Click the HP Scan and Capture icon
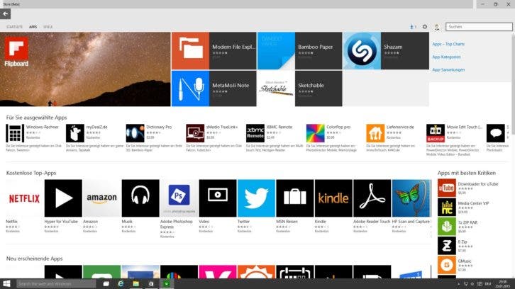Viewport: 515px width, 289px height. click(x=411, y=198)
